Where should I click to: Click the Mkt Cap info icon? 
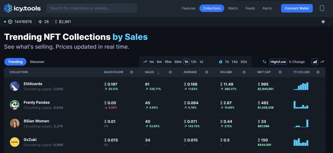tap(280, 72)
